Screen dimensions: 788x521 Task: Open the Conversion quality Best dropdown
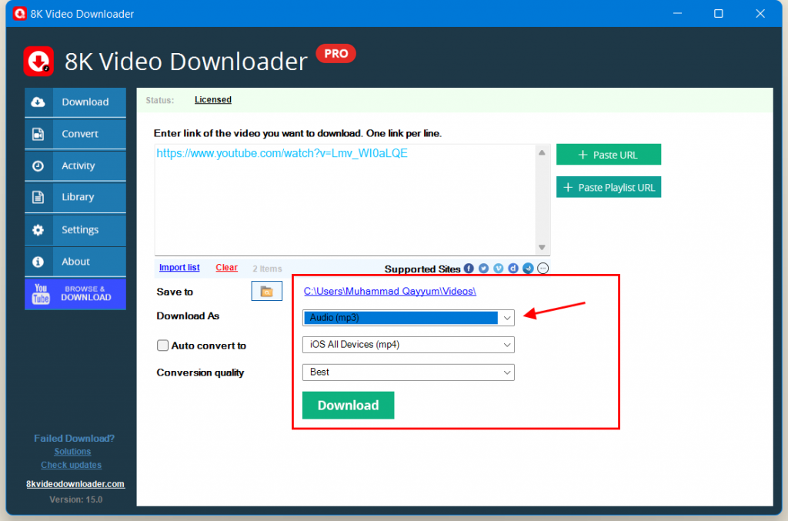(409, 372)
